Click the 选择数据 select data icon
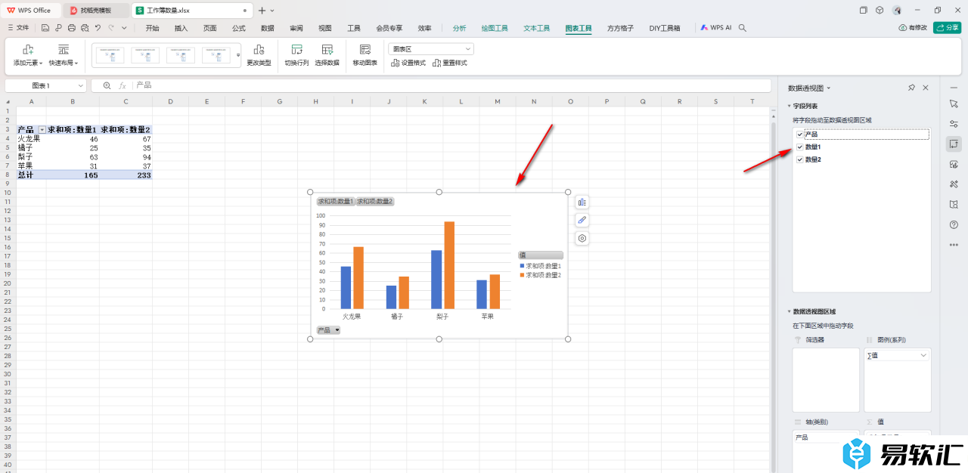This screenshot has width=968, height=473. tap(327, 49)
